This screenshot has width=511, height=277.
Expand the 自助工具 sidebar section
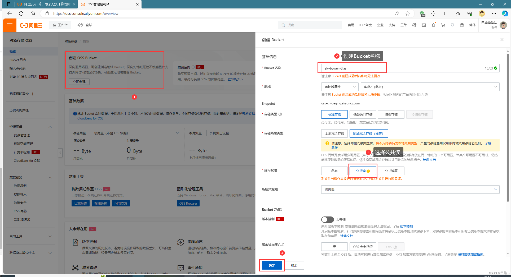point(50,236)
